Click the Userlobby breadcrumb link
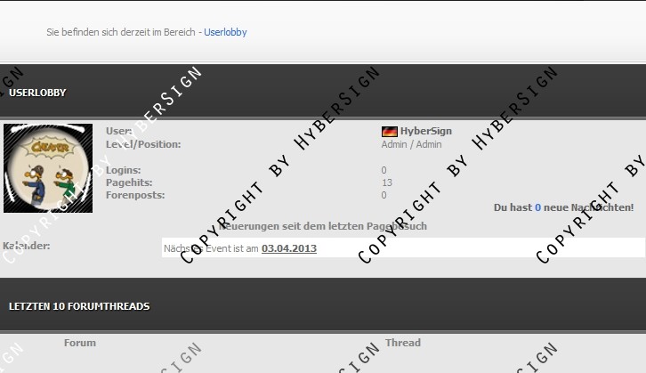Screen dimensions: 646x373 point(225,32)
